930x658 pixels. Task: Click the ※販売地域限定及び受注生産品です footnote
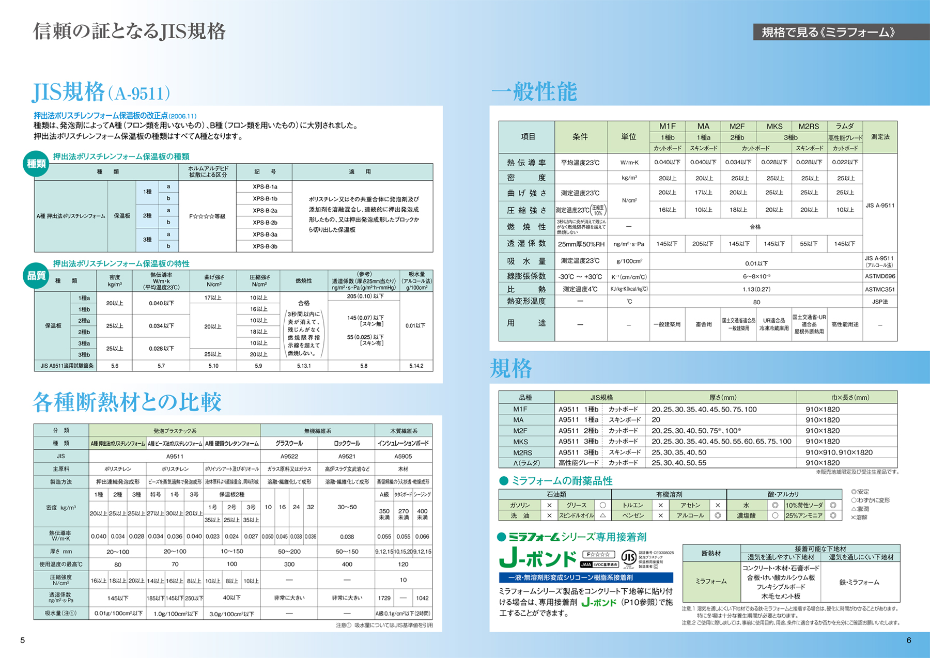857,472
